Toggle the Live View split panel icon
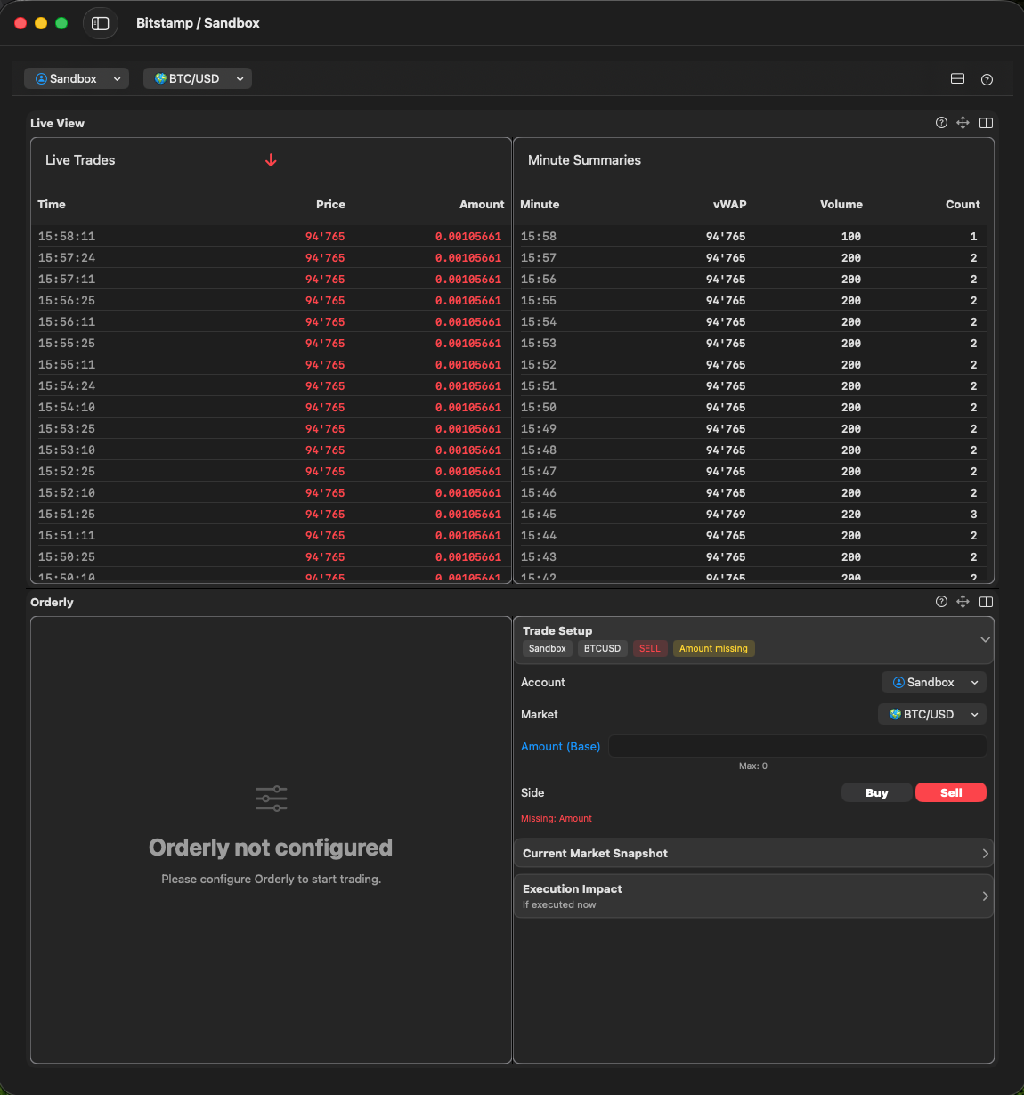1024x1095 pixels. point(986,123)
